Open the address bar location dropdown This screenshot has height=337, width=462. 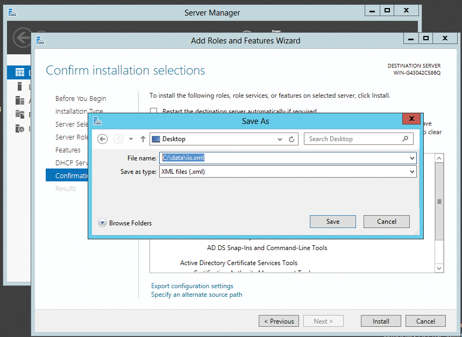tap(279, 139)
